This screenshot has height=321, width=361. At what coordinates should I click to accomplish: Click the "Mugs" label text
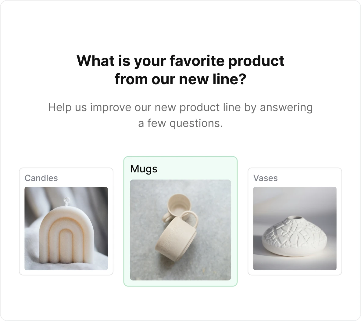click(144, 169)
